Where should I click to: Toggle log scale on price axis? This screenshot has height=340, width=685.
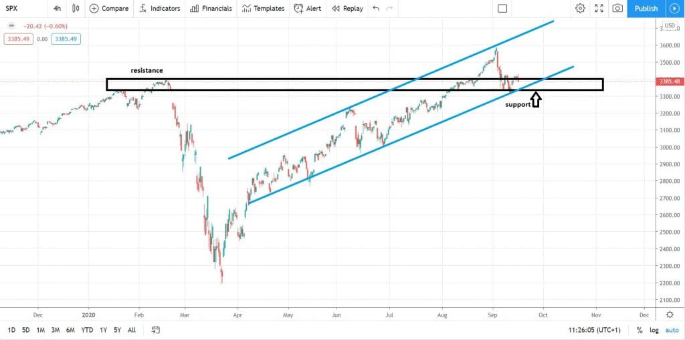pyautogui.click(x=653, y=330)
